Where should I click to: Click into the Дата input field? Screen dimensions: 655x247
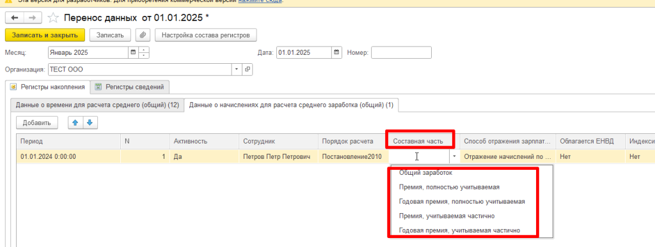[304, 52]
